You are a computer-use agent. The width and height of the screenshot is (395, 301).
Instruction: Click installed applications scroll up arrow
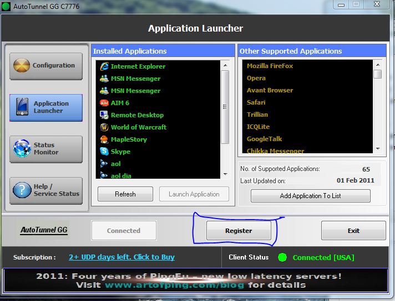pos(225,65)
